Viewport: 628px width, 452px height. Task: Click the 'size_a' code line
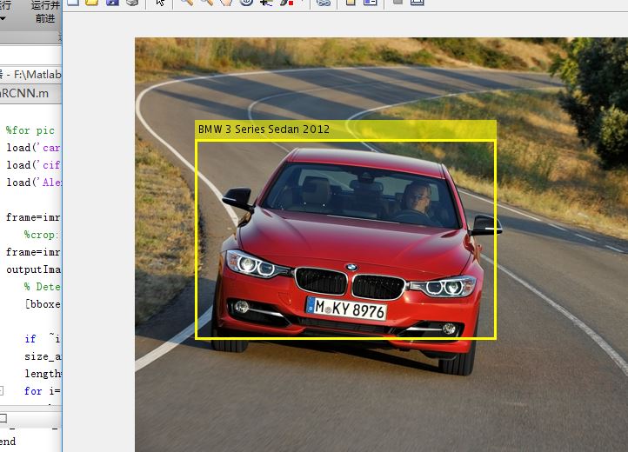[x=43, y=356]
